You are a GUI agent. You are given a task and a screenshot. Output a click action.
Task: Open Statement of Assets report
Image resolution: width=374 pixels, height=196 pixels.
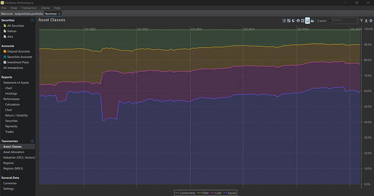tap(16, 83)
